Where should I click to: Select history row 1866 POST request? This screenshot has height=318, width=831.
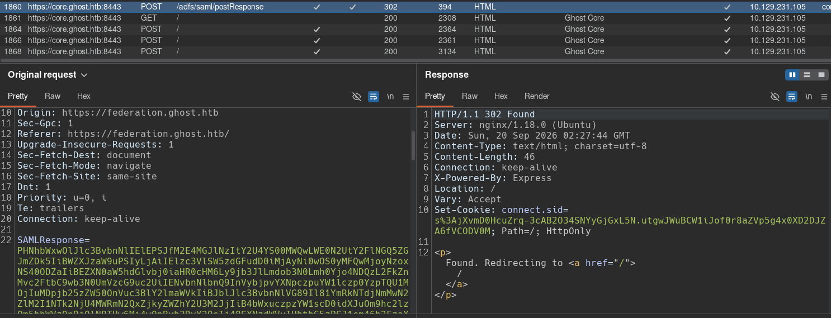click(415, 40)
